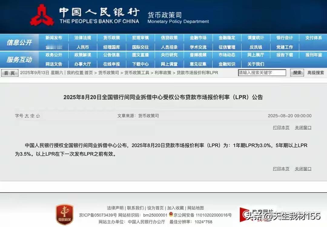
Task: Open the 信贷政策 menu item
Action: pyautogui.click(x=169, y=38)
